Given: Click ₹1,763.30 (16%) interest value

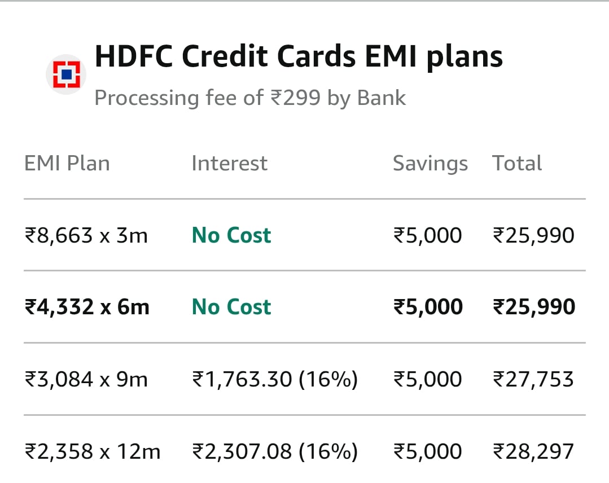Looking at the screenshot, I should point(275,379).
